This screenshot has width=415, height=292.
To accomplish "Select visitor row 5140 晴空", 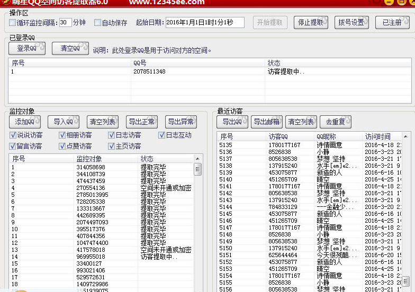I will 309,179.
